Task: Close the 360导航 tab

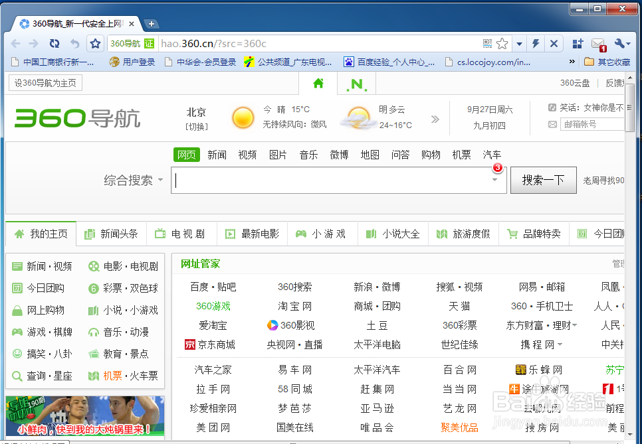Action: pyautogui.click(x=132, y=24)
